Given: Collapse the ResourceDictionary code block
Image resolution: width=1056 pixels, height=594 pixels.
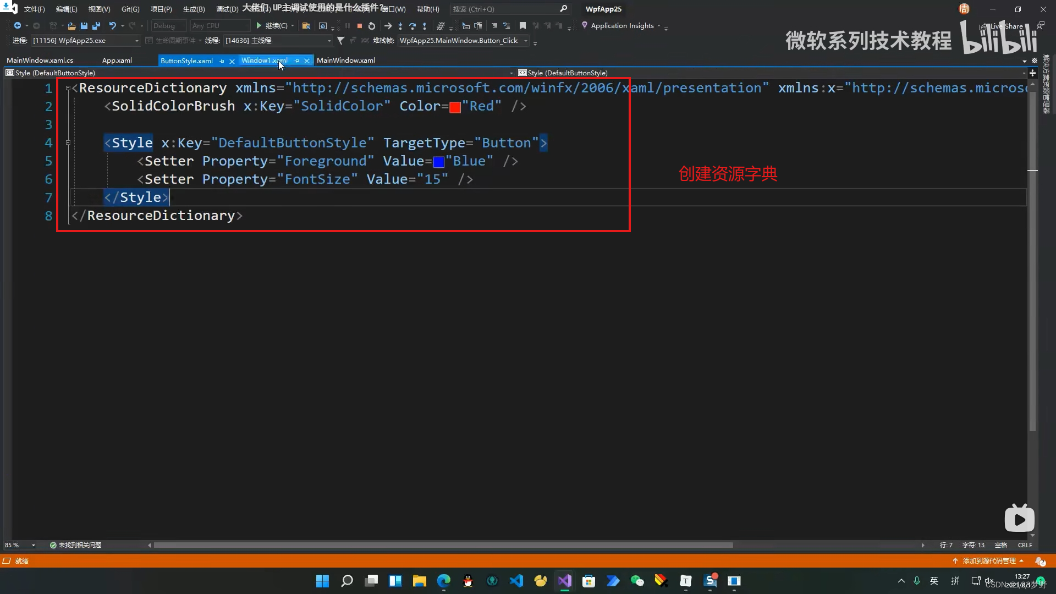Looking at the screenshot, I should click(x=68, y=88).
